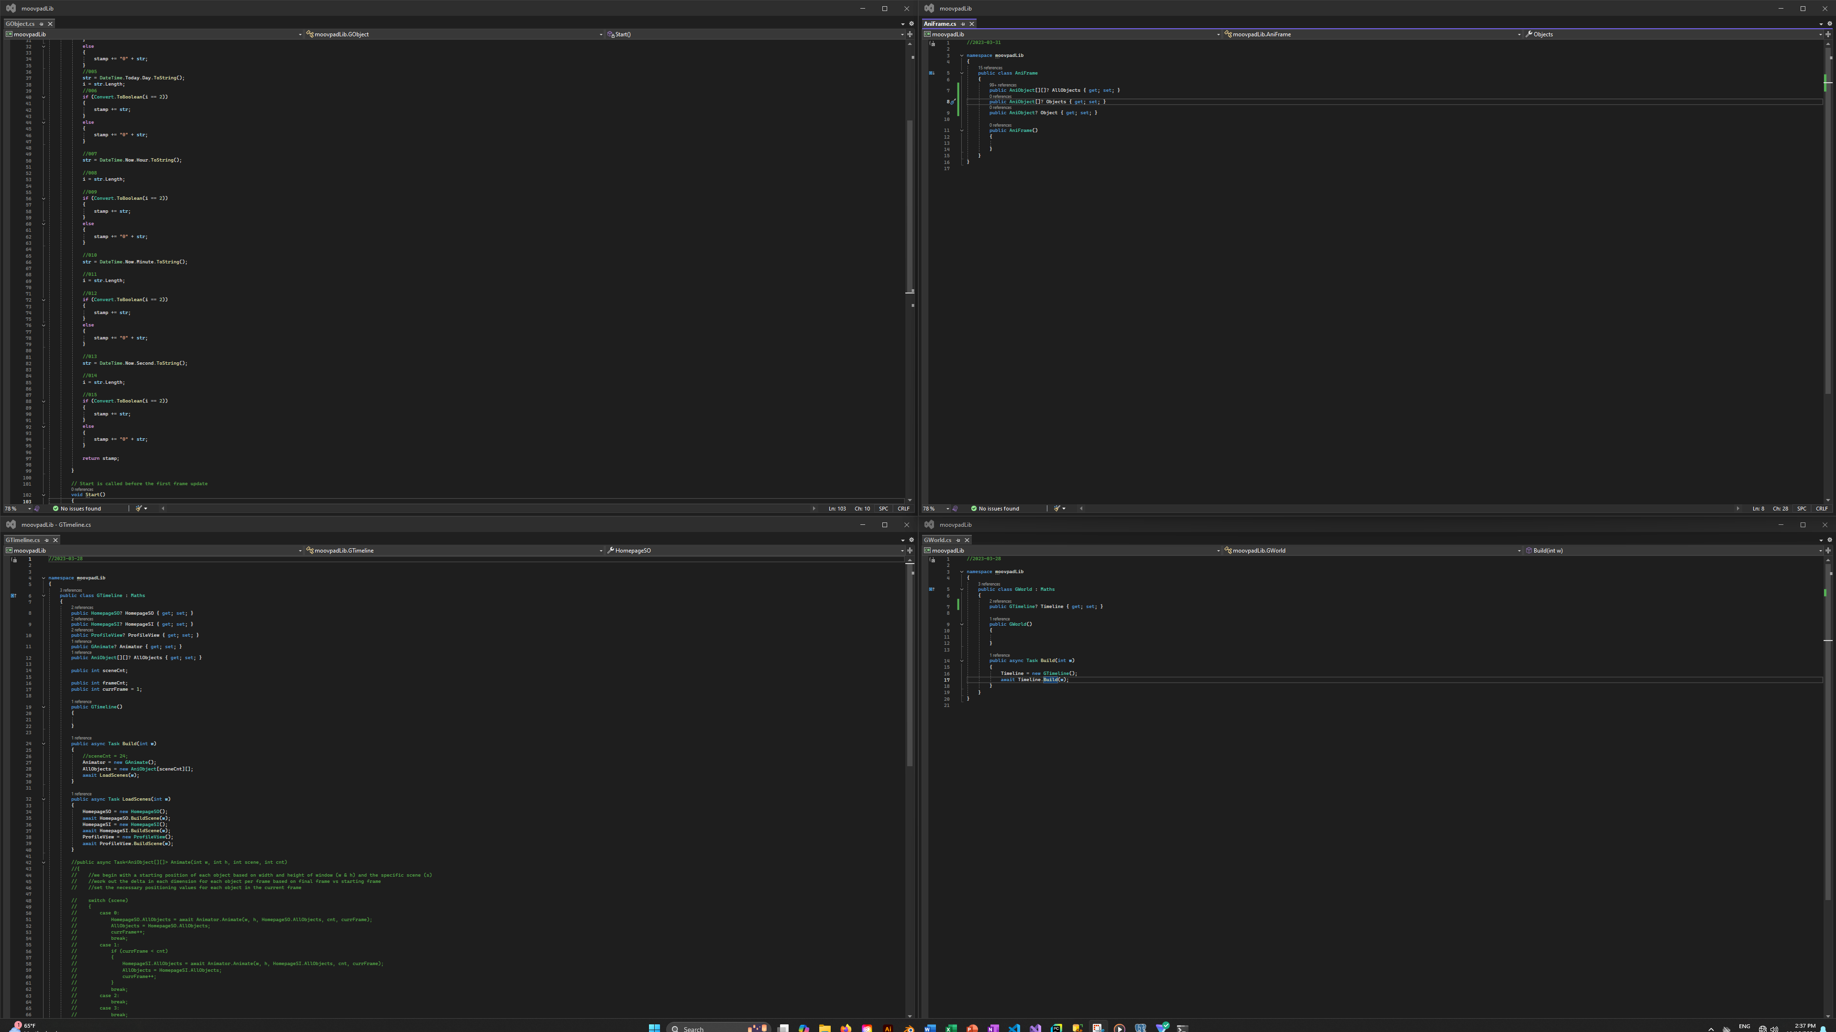Screen dimensions: 1836x1032
Task: Click the split editor icon in GTimeline window
Action: pos(910,551)
